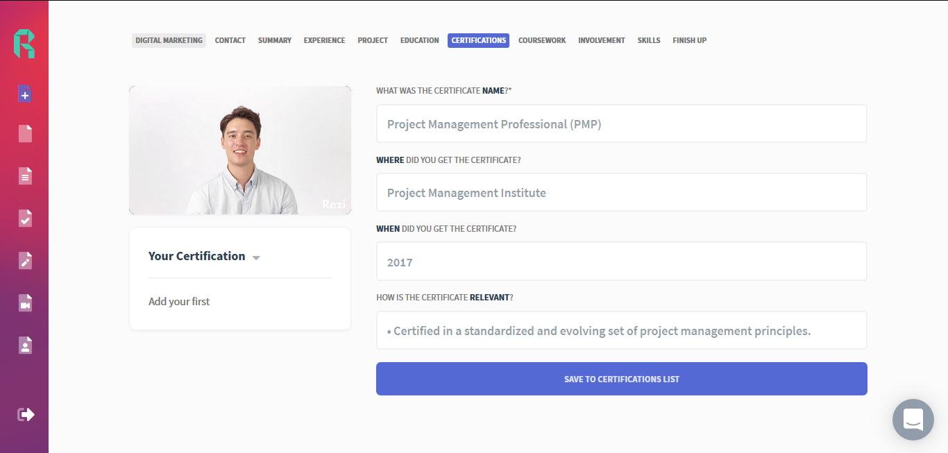Click the certificate relevance input field

pos(622,330)
